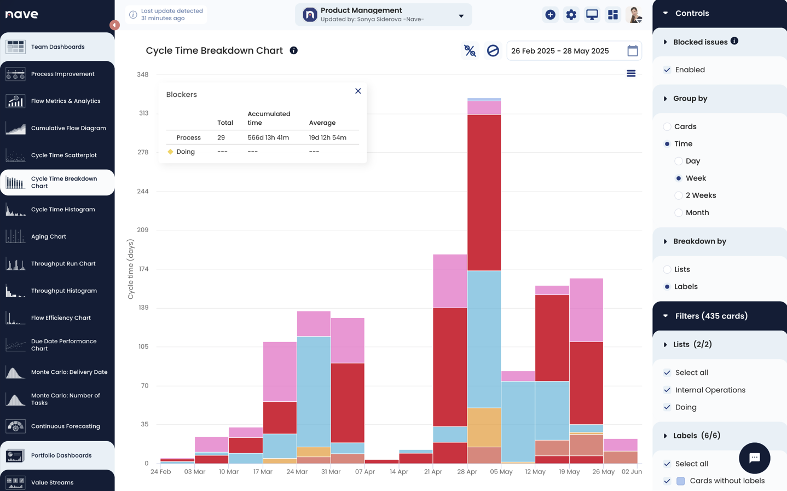Uncheck the Internal Operations list filter
The image size is (787, 491).
667,390
